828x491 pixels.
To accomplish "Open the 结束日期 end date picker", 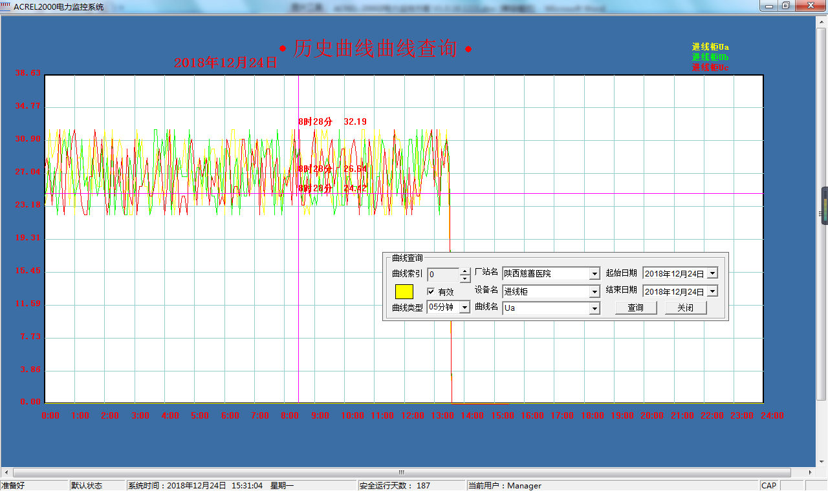I will pos(712,291).
